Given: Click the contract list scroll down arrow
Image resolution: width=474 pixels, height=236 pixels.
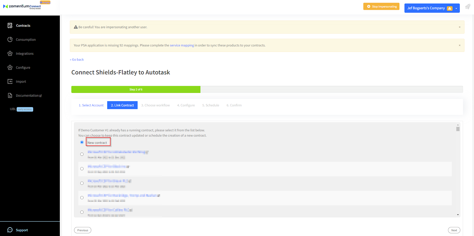Looking at the screenshot, I should (x=458, y=215).
